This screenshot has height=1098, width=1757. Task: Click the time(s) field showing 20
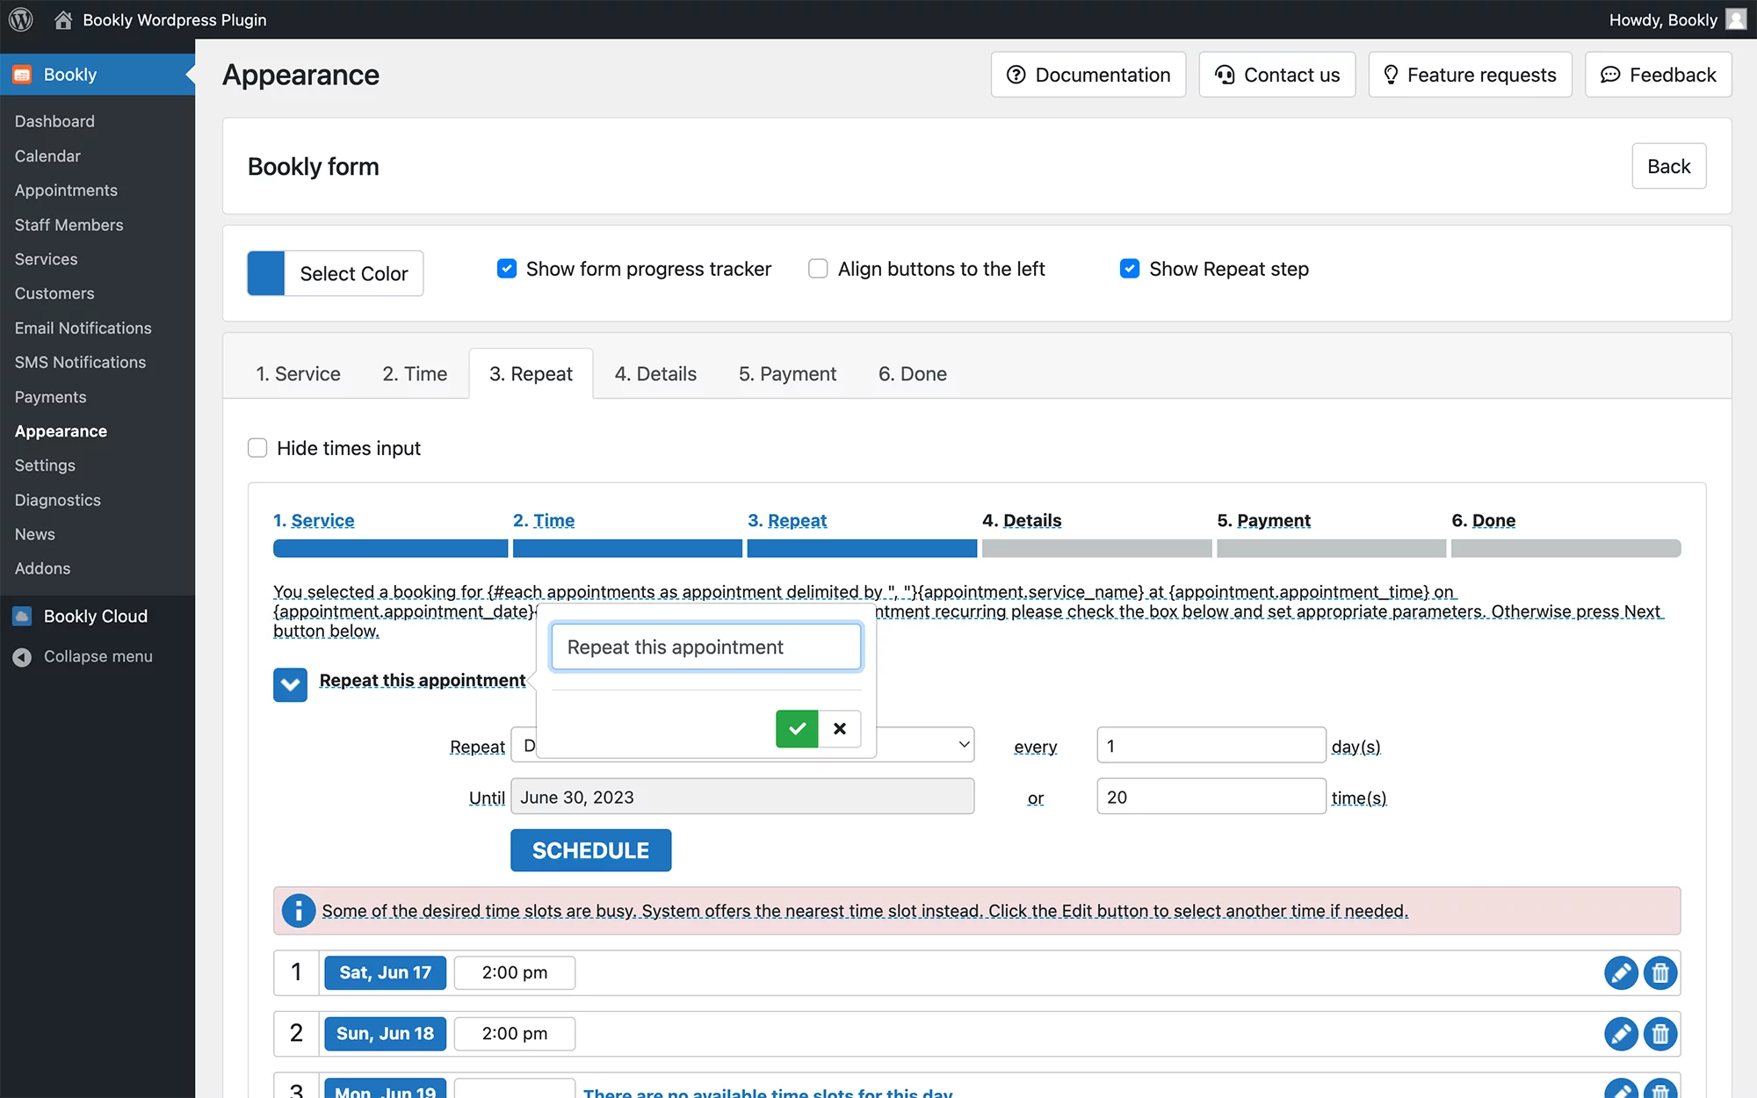coord(1211,797)
